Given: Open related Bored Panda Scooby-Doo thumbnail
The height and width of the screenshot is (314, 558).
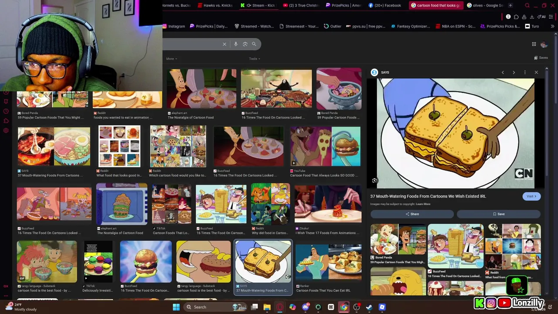Looking at the screenshot, I should click(398, 239).
